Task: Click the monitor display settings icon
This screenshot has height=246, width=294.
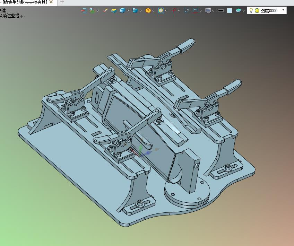Action: [x=208, y=10]
